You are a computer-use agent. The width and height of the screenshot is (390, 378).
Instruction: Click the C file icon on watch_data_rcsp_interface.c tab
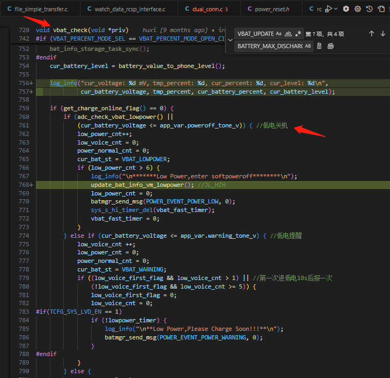coord(90,9)
